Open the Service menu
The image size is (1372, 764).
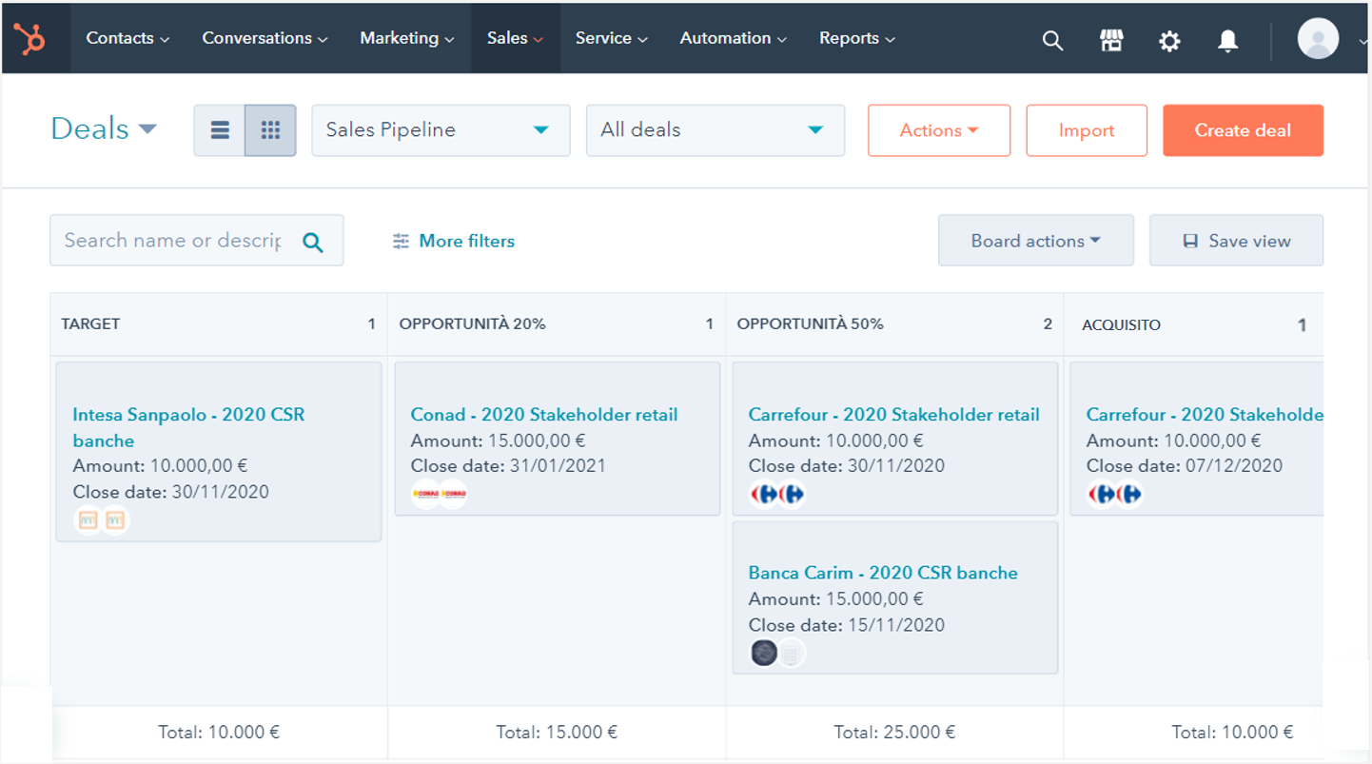(611, 38)
